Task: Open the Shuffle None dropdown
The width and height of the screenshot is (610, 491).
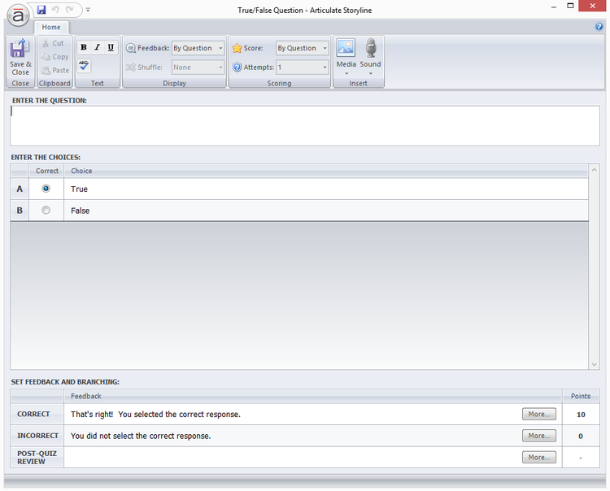Action: point(198,67)
